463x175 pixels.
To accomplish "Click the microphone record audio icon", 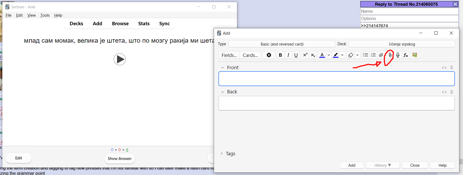I will pyautogui.click(x=398, y=55).
